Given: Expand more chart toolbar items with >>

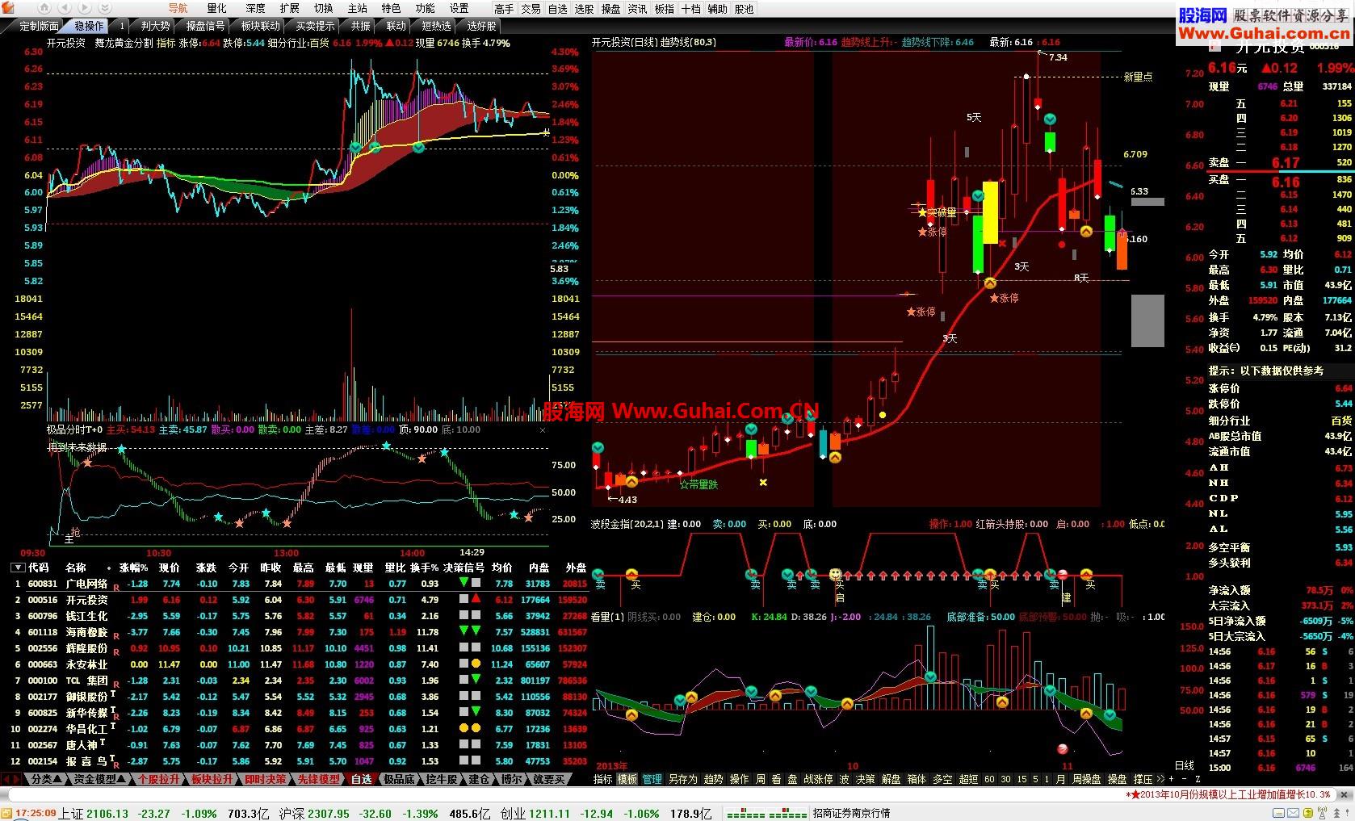Looking at the screenshot, I should [1160, 779].
